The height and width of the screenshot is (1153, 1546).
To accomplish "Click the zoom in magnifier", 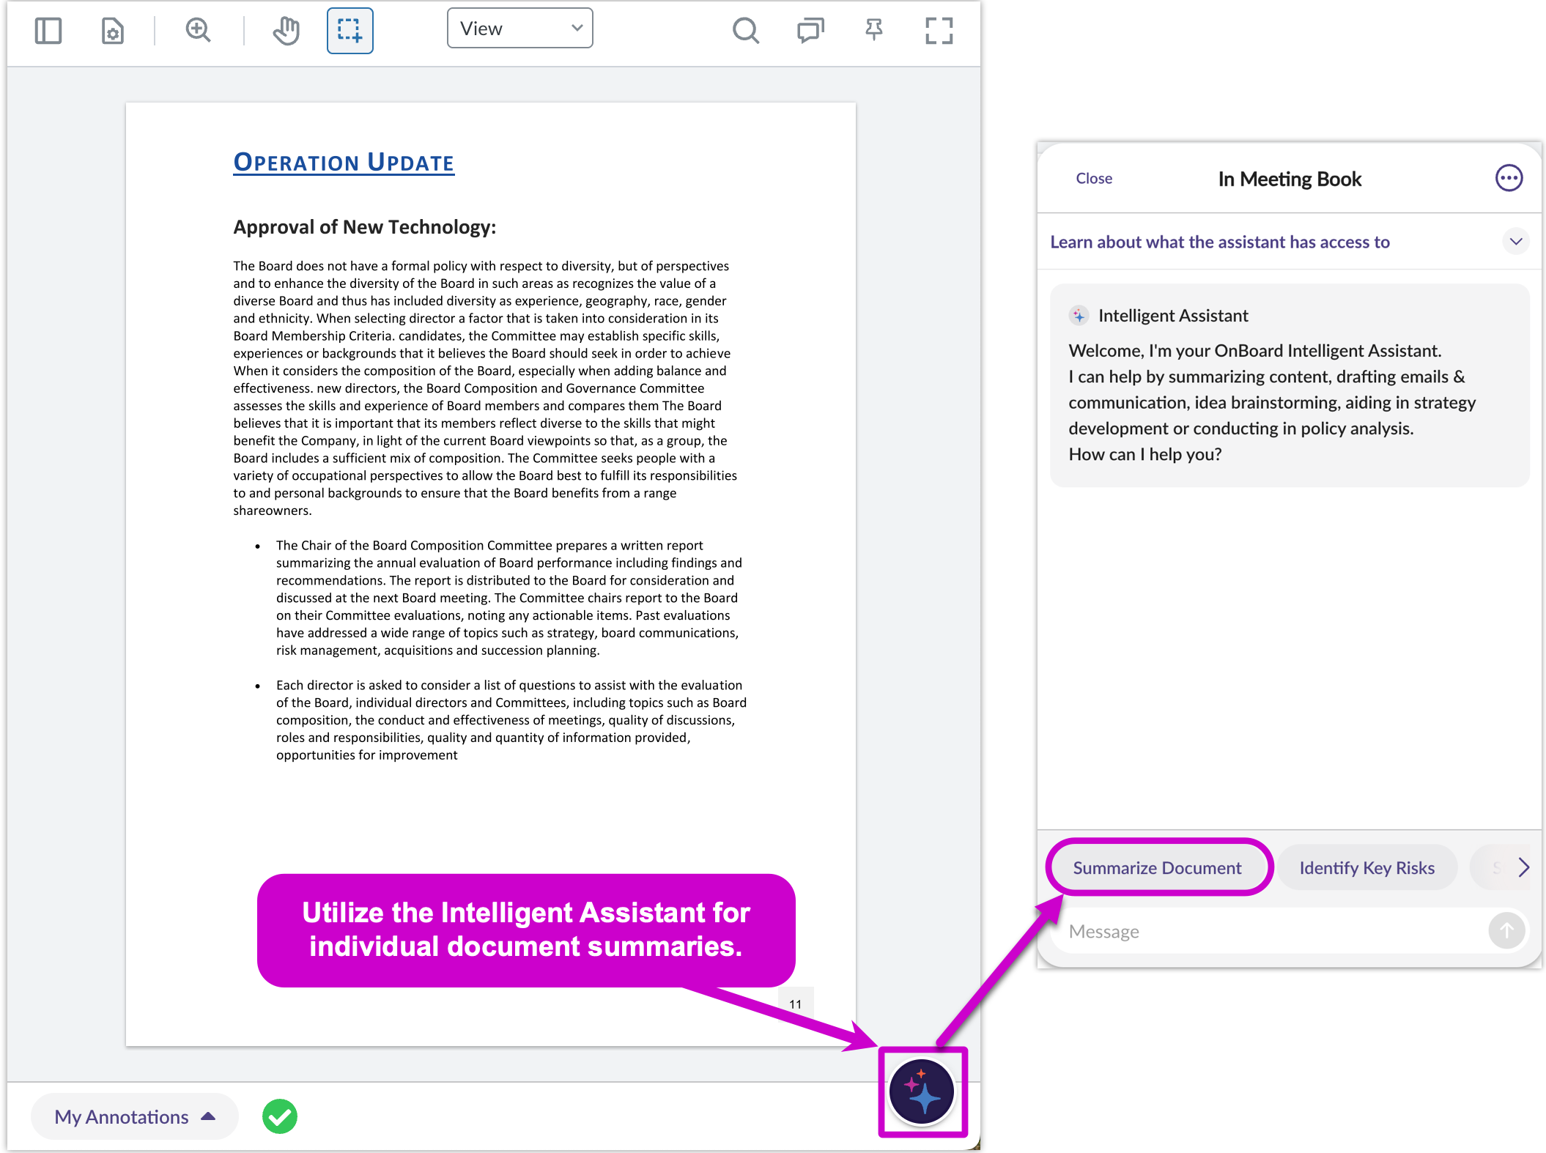I will point(198,31).
